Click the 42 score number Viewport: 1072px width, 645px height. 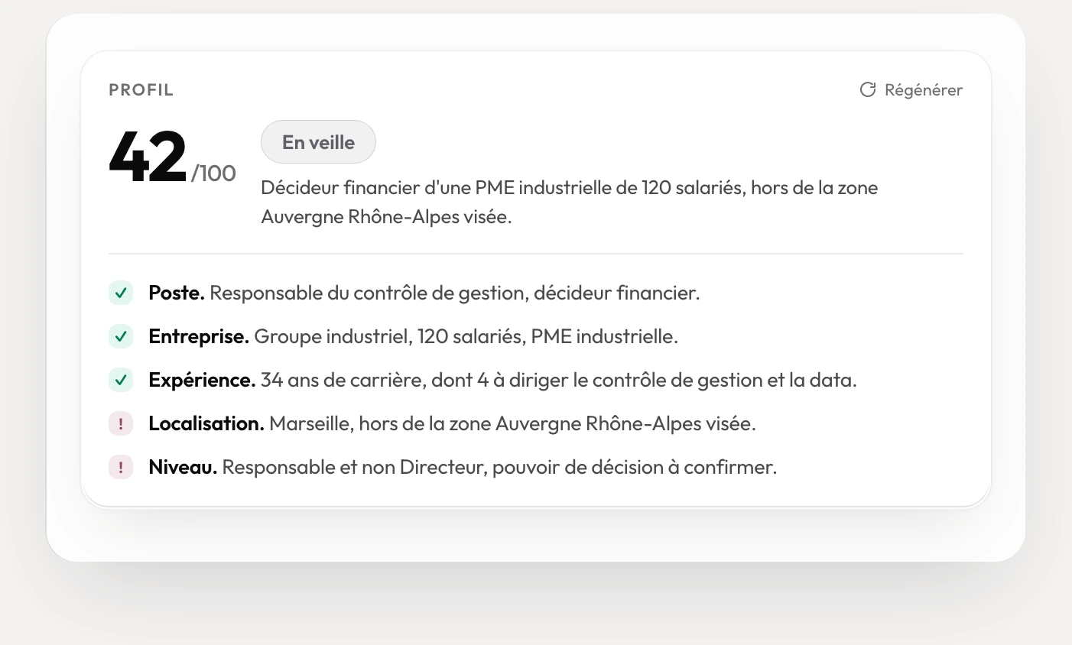pos(148,157)
